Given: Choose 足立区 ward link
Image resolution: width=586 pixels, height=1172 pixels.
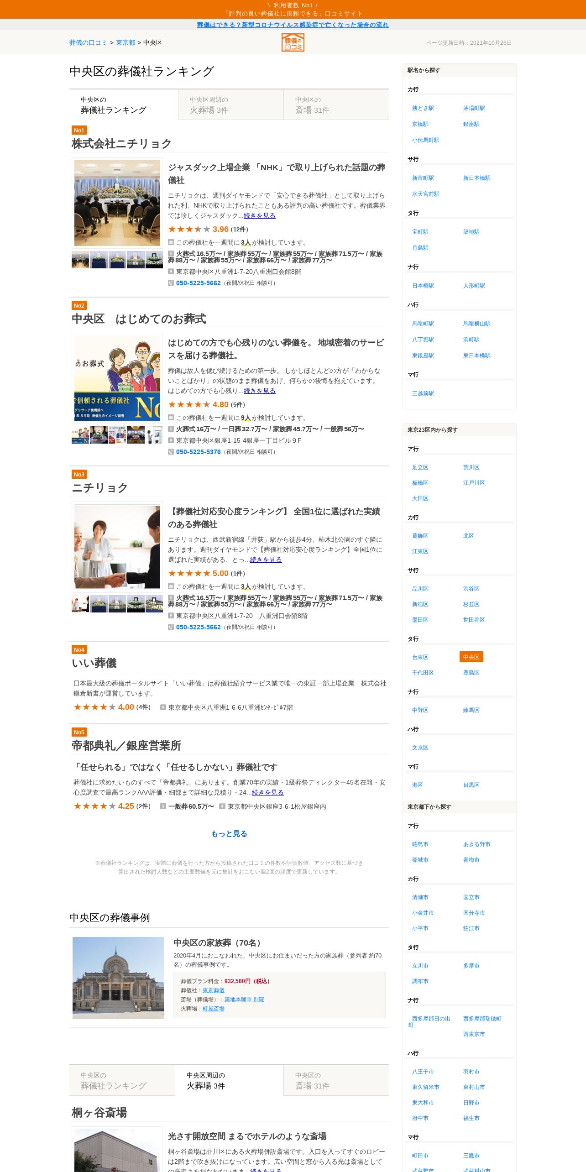Looking at the screenshot, I should coord(420,467).
